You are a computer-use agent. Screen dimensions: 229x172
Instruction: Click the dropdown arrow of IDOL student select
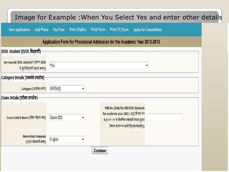(x=147, y=66)
